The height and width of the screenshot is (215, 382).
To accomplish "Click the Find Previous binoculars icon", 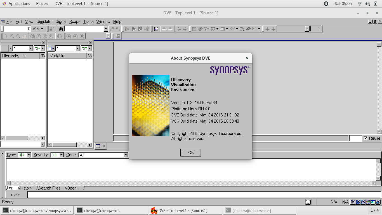I will click(x=112, y=29).
